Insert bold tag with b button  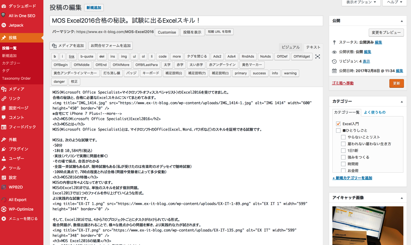pyautogui.click(x=55, y=56)
